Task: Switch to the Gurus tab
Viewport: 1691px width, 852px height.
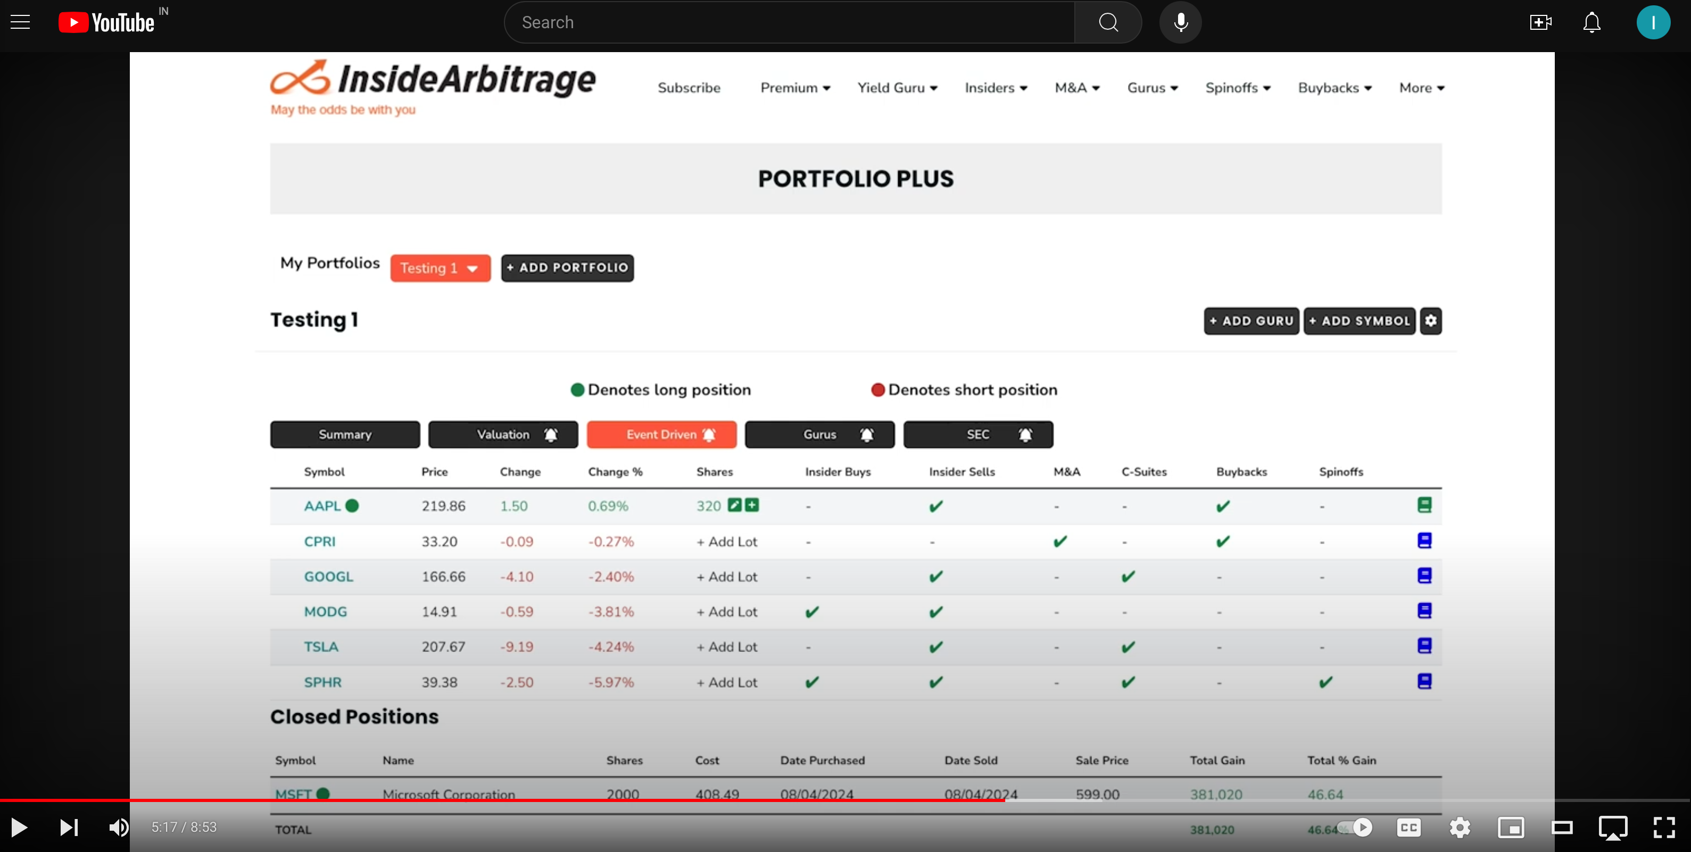Action: click(819, 434)
